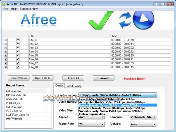Open the Volume dropdown
The image size is (176, 132).
coord(143,124)
